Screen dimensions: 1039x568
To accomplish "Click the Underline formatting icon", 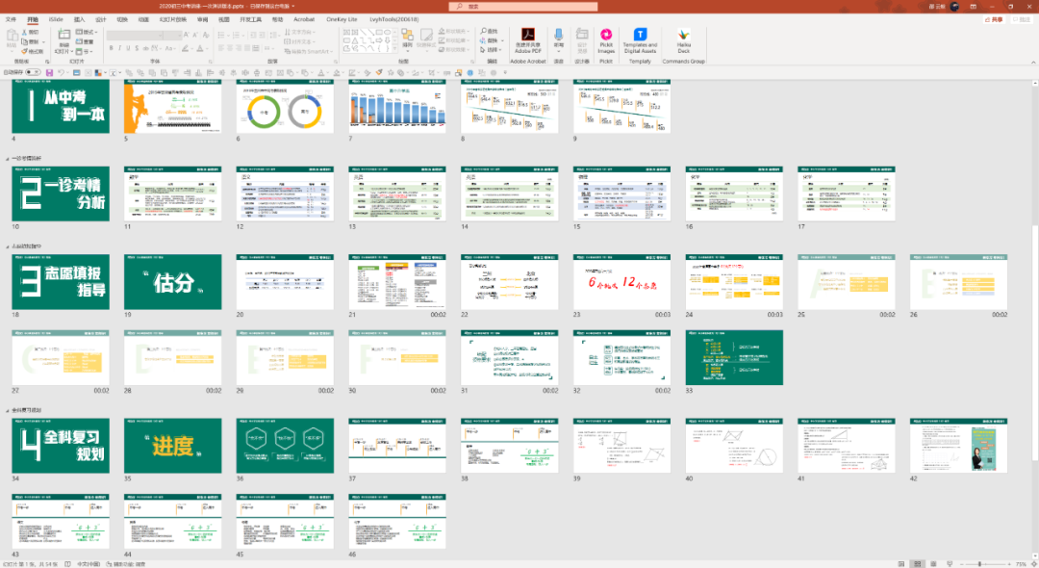I will coord(128,48).
